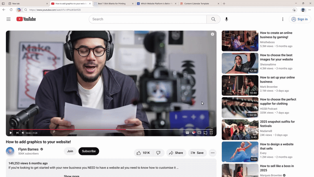Close the Best T-Shirt Blanks tab

pyautogui.click(x=133, y=4)
